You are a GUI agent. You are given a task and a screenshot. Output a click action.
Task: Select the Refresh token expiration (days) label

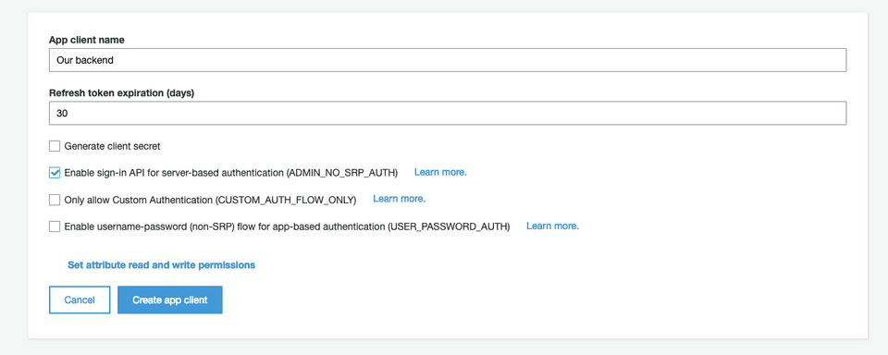pos(122,92)
